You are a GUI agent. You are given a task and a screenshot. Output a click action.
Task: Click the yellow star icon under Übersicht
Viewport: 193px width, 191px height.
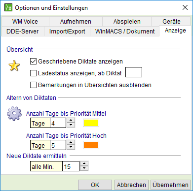pyautogui.click(x=14, y=65)
